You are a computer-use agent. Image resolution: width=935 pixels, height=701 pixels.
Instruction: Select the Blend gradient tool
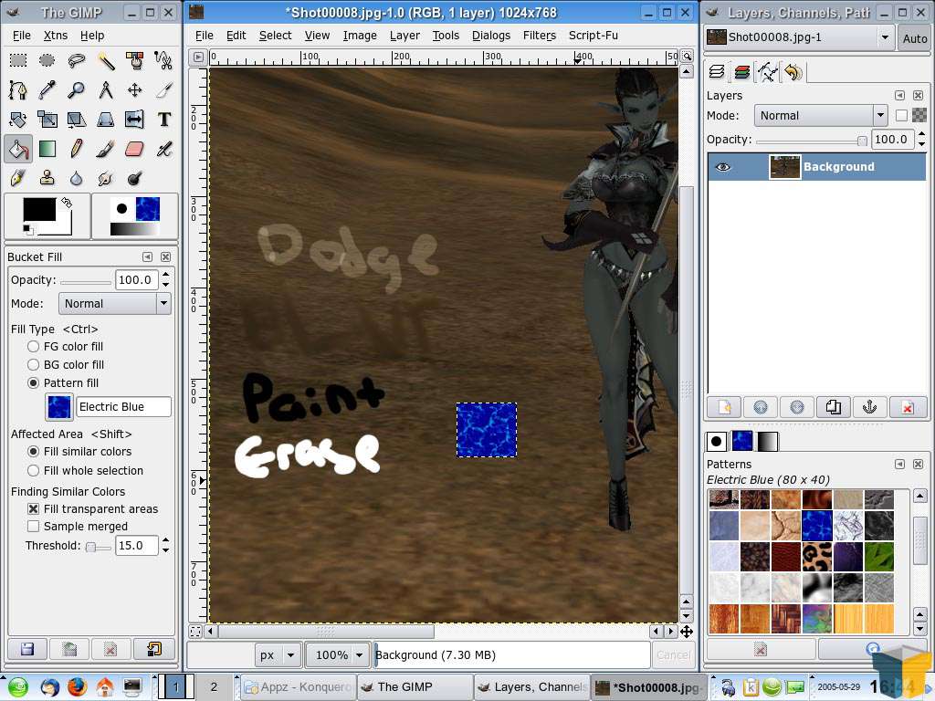(x=47, y=149)
